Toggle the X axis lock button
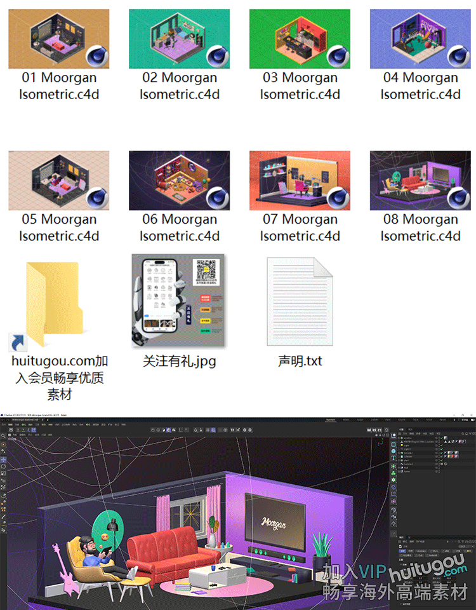Screen dimensions: 476x610 [x=18, y=430]
